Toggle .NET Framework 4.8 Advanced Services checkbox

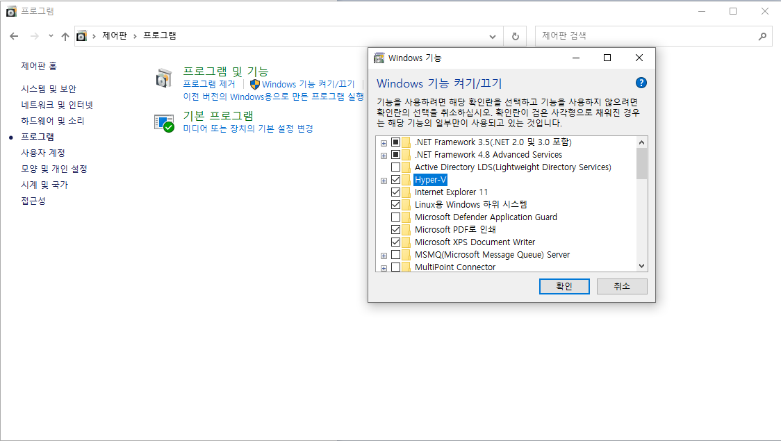pyautogui.click(x=395, y=154)
